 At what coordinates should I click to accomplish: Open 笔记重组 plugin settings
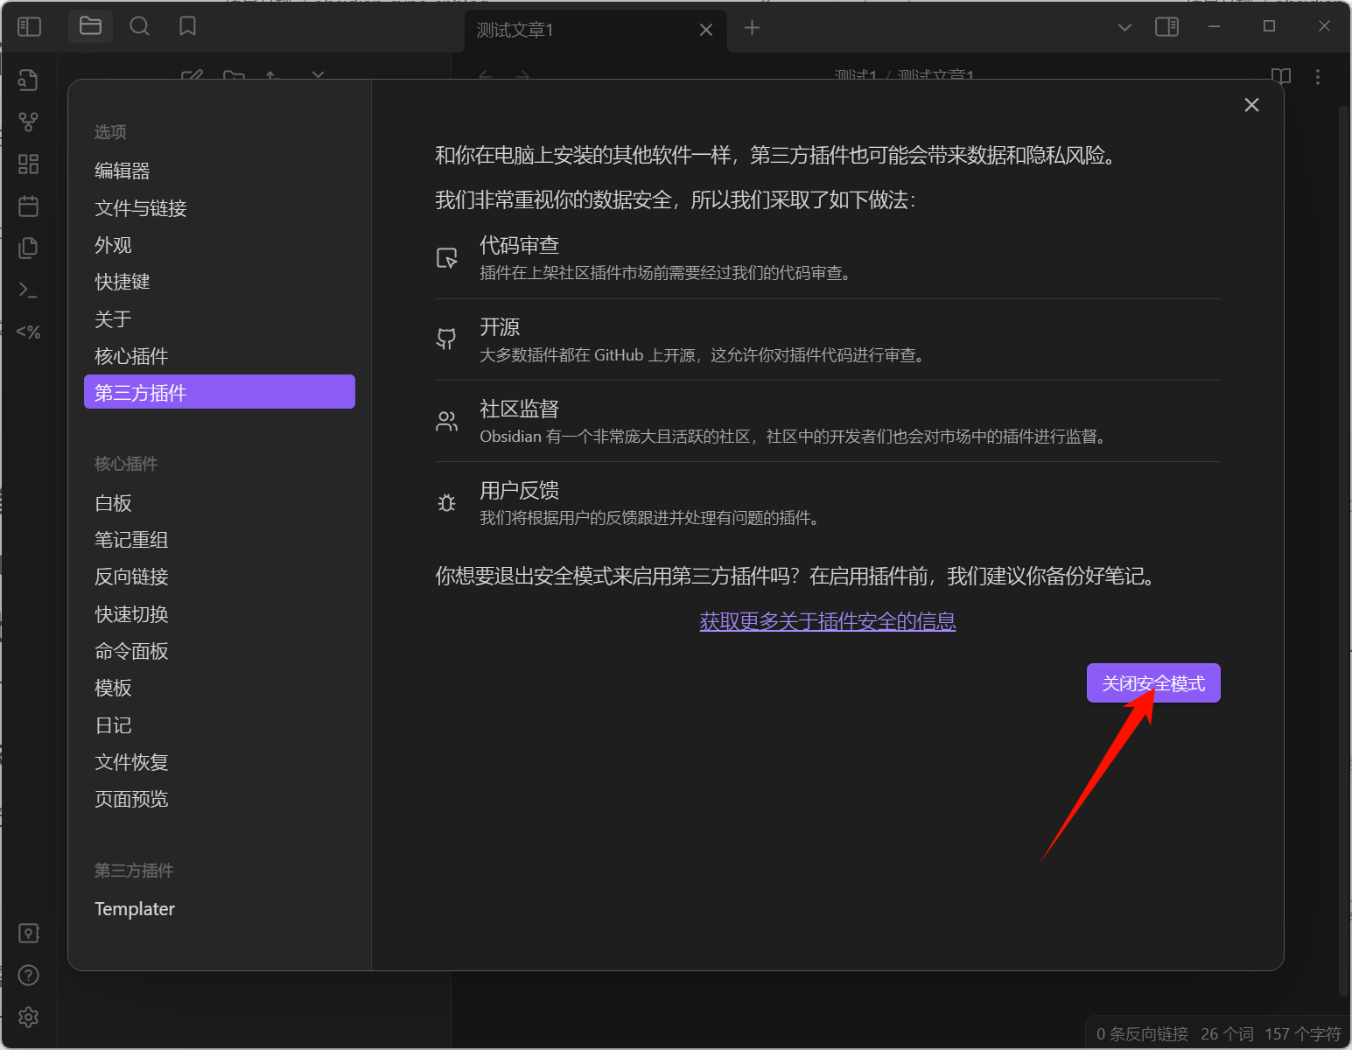(x=220, y=540)
